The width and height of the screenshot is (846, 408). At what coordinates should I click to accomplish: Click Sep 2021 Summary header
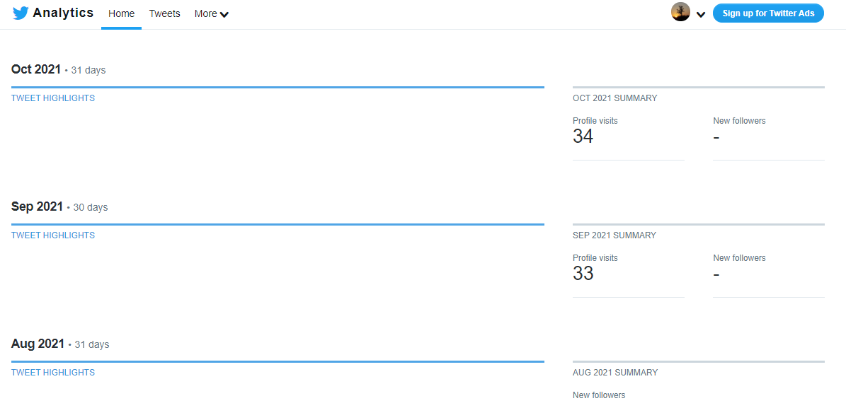click(x=614, y=235)
